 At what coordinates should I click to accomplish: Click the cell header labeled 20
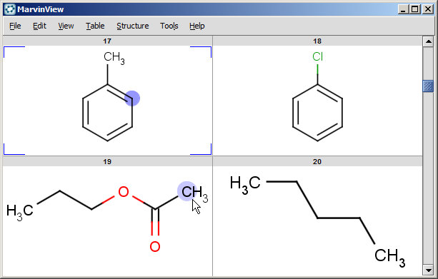(317, 161)
